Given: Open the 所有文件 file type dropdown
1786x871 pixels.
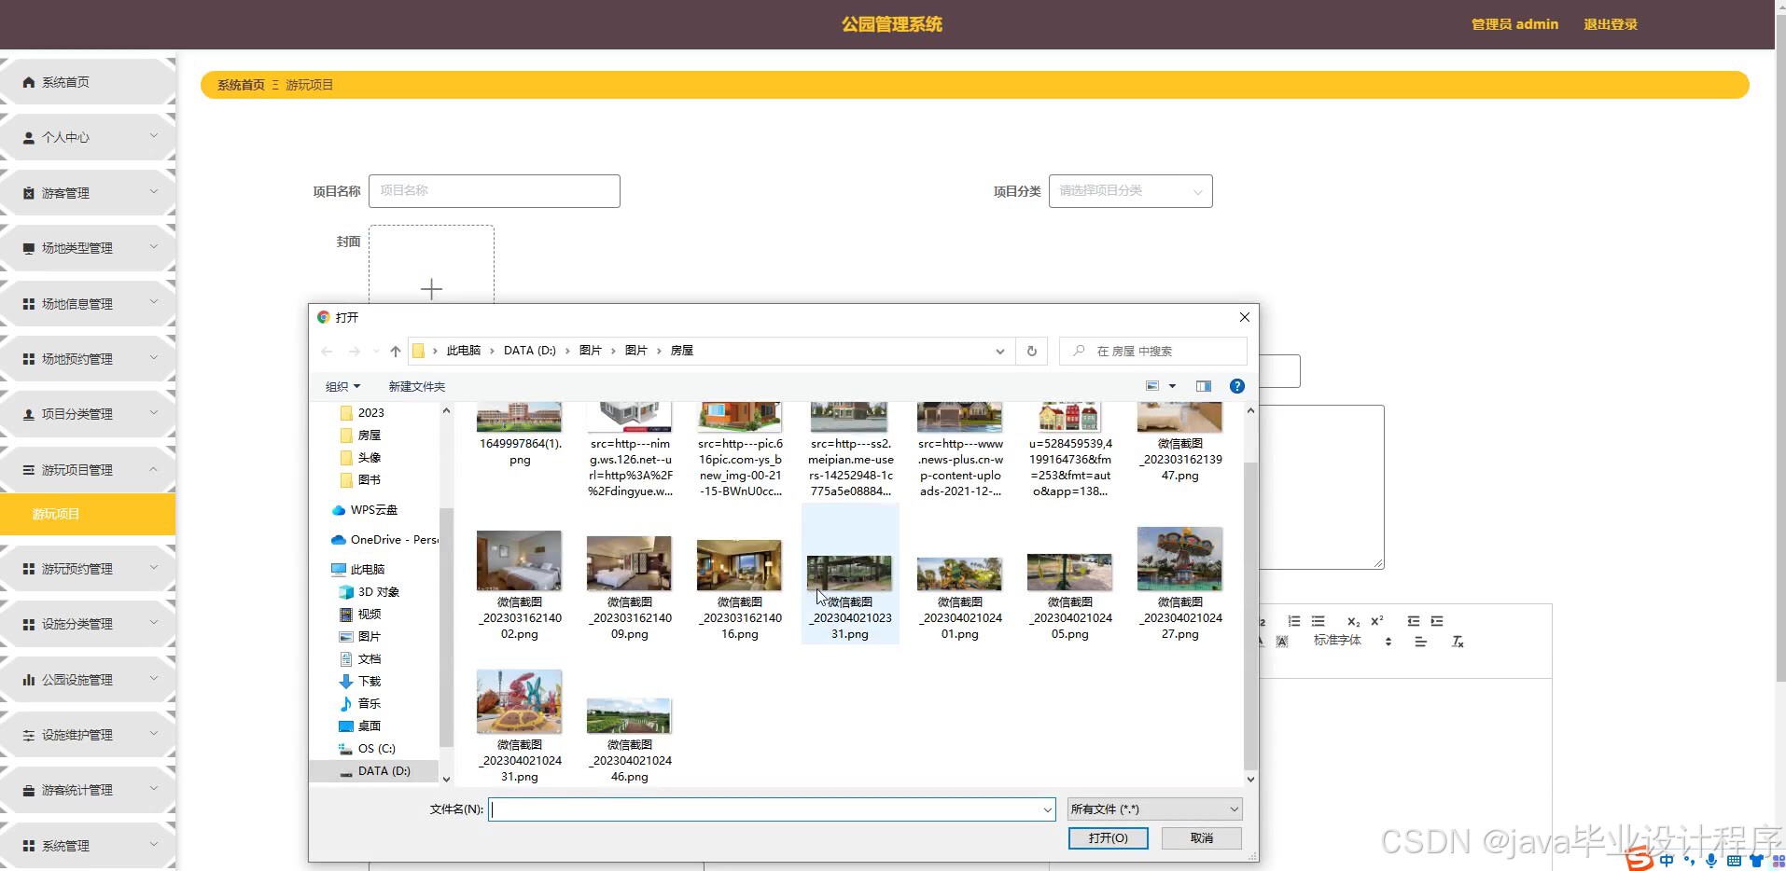Looking at the screenshot, I should 1154,809.
